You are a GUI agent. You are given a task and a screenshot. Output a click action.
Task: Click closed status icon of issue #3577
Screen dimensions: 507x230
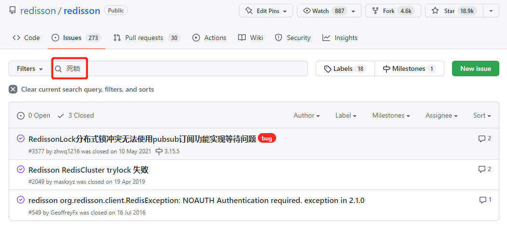coord(20,138)
